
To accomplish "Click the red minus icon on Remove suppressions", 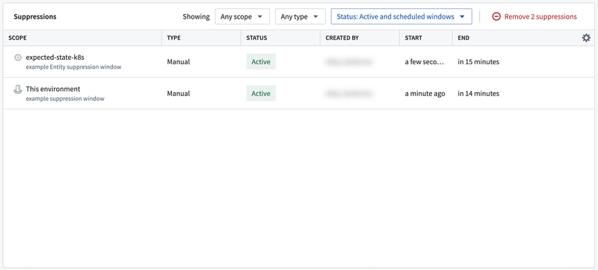I will tap(496, 16).
